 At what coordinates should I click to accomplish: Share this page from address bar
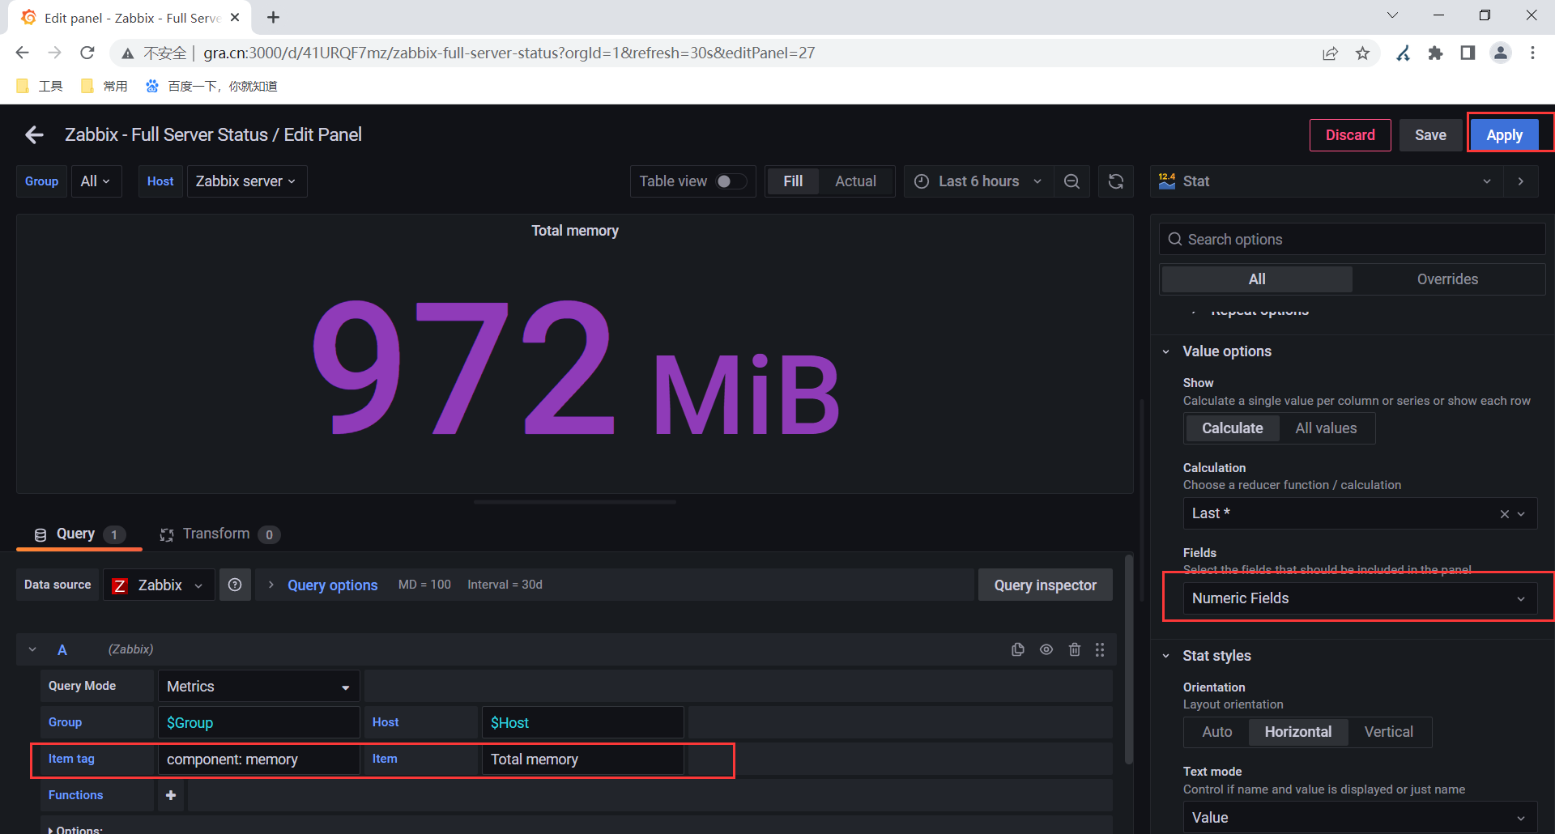tap(1330, 53)
